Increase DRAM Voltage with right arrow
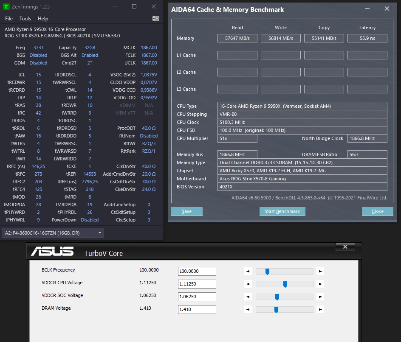The image size is (401, 342). (x=320, y=310)
